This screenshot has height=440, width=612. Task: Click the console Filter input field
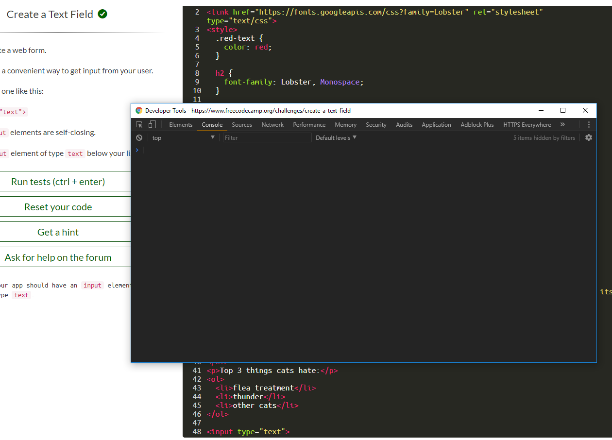click(x=267, y=137)
